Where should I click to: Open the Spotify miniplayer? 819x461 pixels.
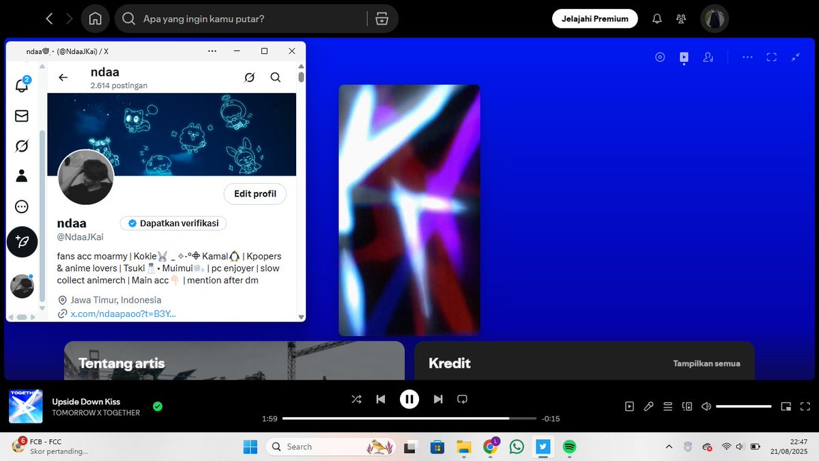[786, 406]
